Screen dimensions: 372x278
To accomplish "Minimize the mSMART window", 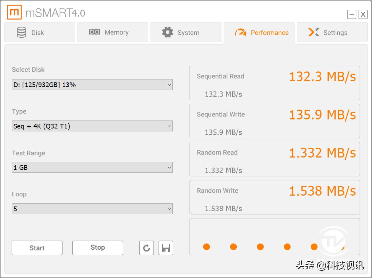I will coord(352,14).
